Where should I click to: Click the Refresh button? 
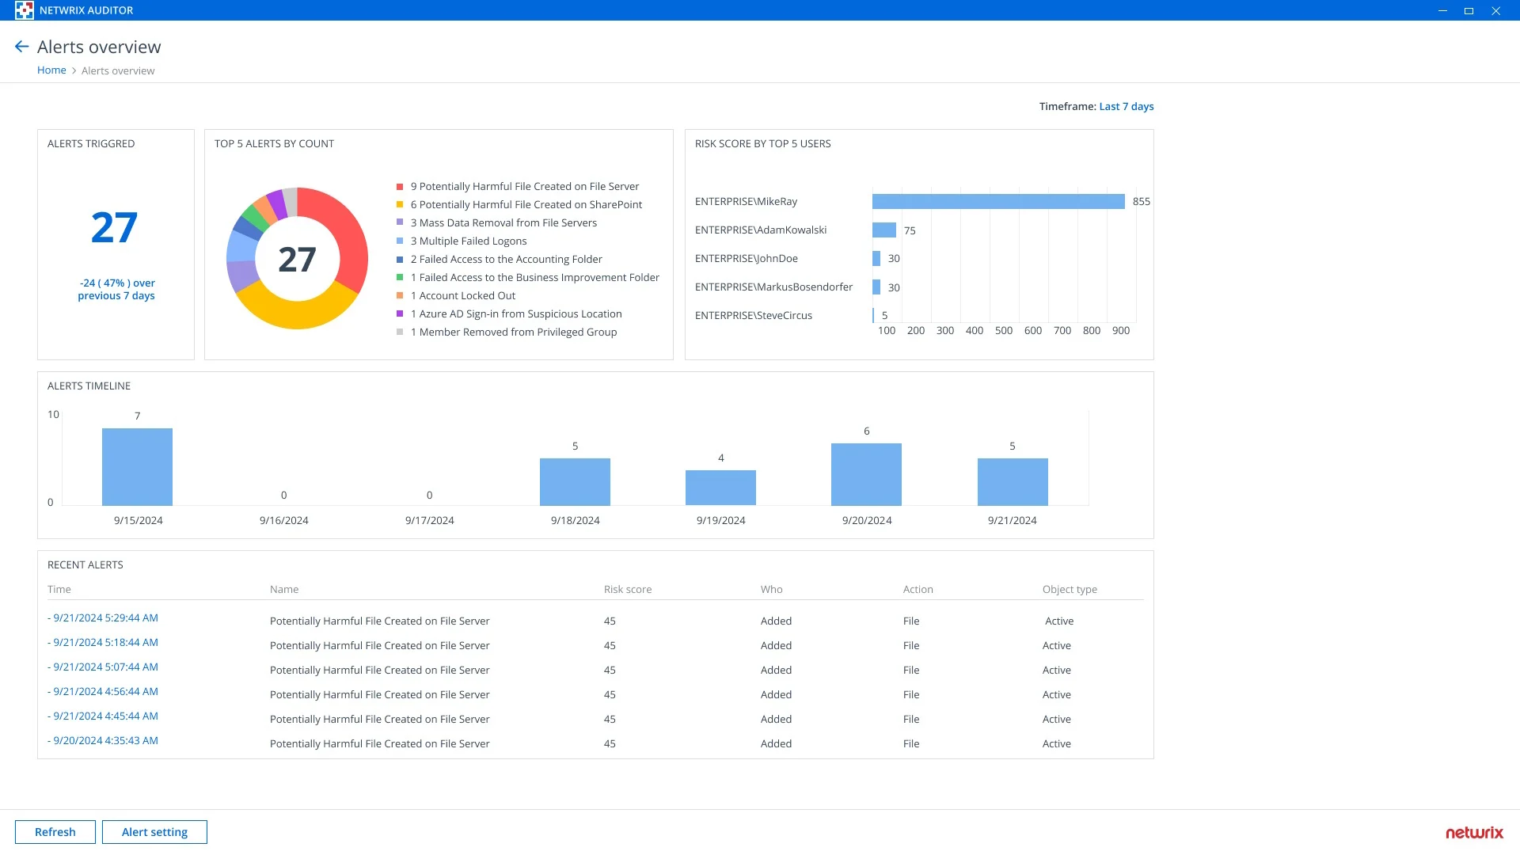[x=55, y=832]
